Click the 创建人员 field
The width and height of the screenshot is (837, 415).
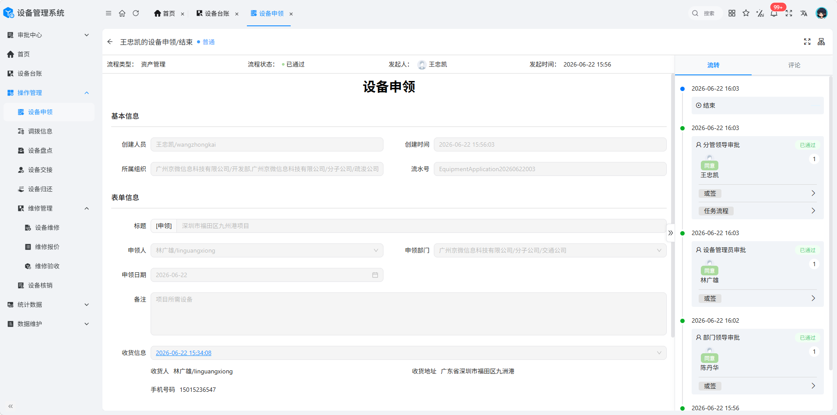[x=267, y=144]
